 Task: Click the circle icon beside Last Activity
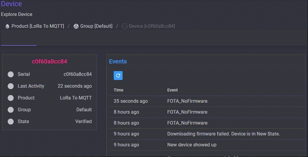point(11,86)
